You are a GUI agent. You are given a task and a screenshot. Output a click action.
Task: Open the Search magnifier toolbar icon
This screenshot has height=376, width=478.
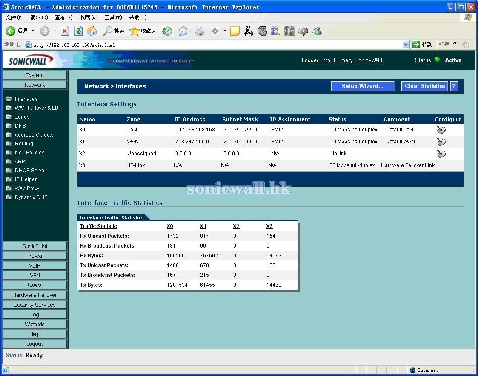tap(107, 31)
